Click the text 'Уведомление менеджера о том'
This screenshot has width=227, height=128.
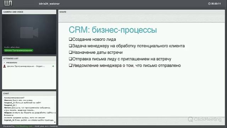(103, 65)
